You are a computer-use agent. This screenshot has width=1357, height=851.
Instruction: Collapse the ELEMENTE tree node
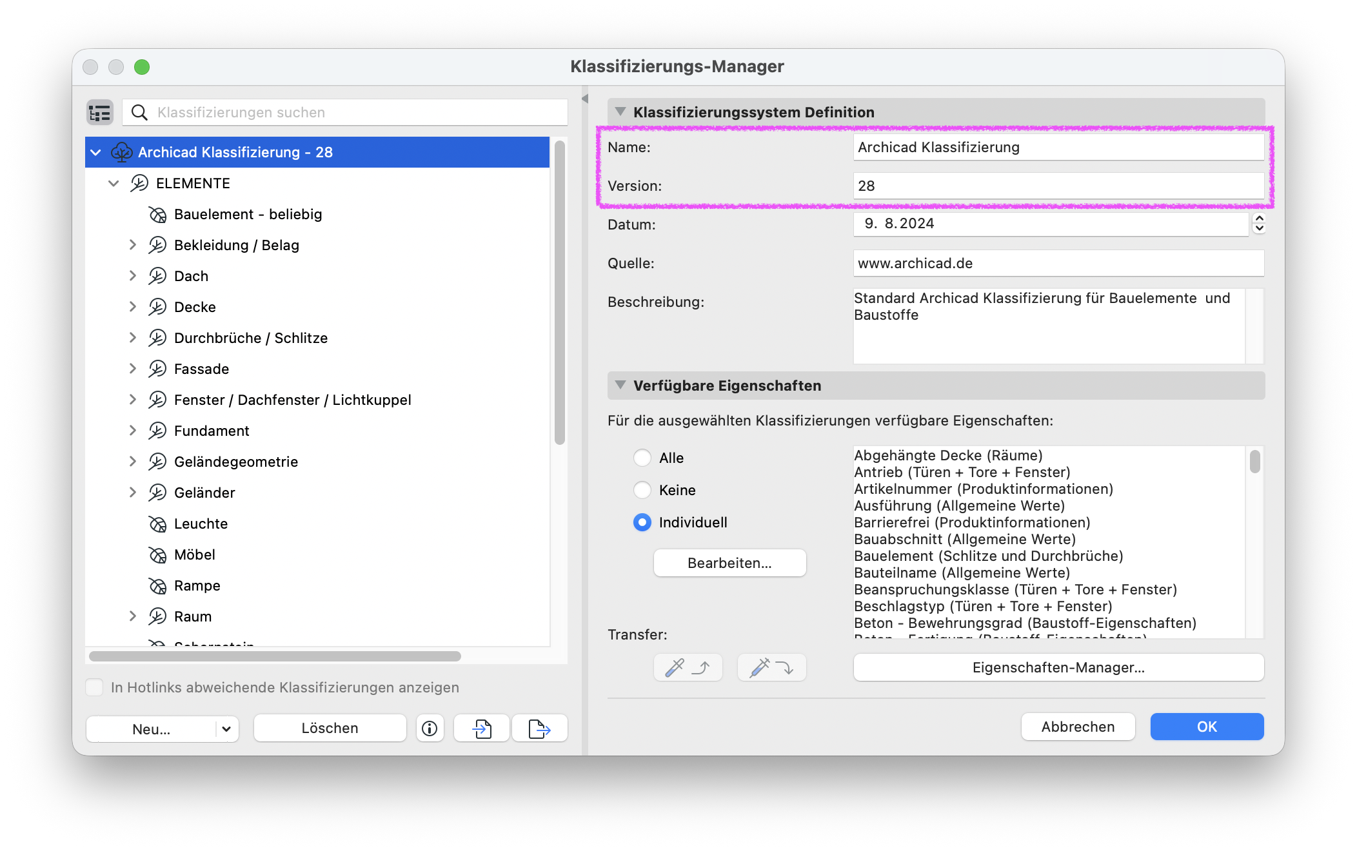click(x=114, y=183)
